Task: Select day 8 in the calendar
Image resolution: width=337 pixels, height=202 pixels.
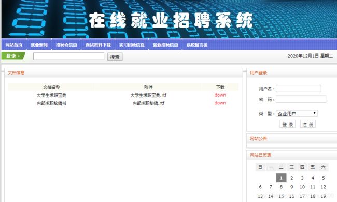Action: tap(281, 187)
